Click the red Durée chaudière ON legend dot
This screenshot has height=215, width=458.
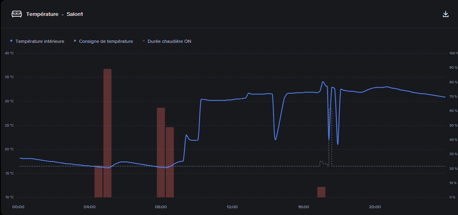tap(144, 41)
